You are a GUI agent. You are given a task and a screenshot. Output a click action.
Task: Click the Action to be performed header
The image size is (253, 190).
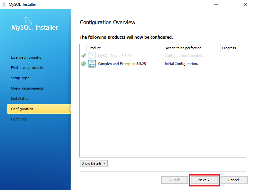pyautogui.click(x=192, y=48)
